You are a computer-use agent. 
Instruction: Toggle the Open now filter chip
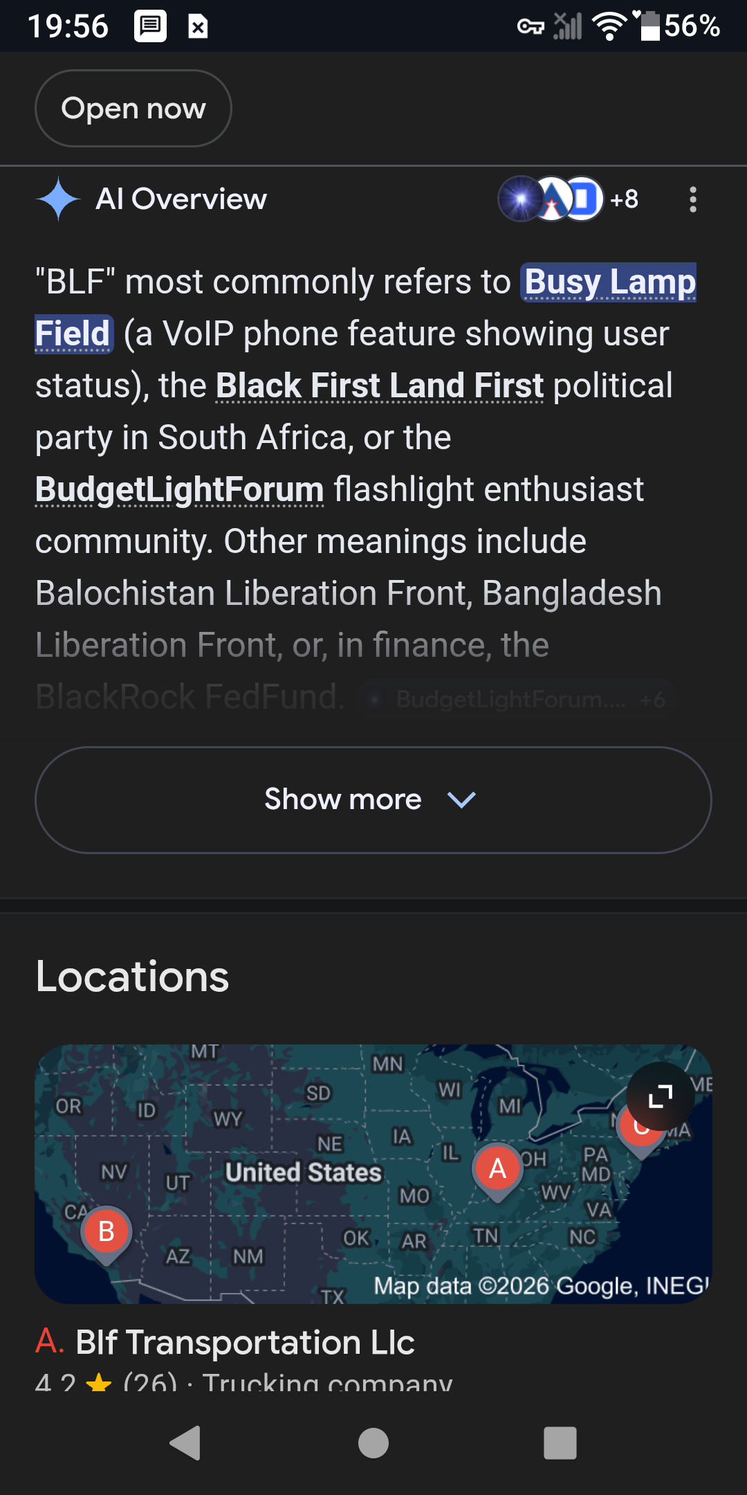point(133,109)
